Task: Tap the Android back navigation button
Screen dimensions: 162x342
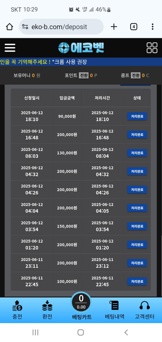Action: [x=126, y=332]
